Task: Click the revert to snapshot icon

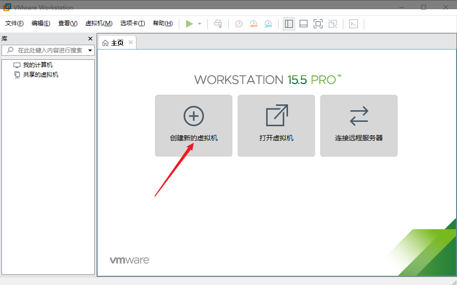Action: point(254,24)
